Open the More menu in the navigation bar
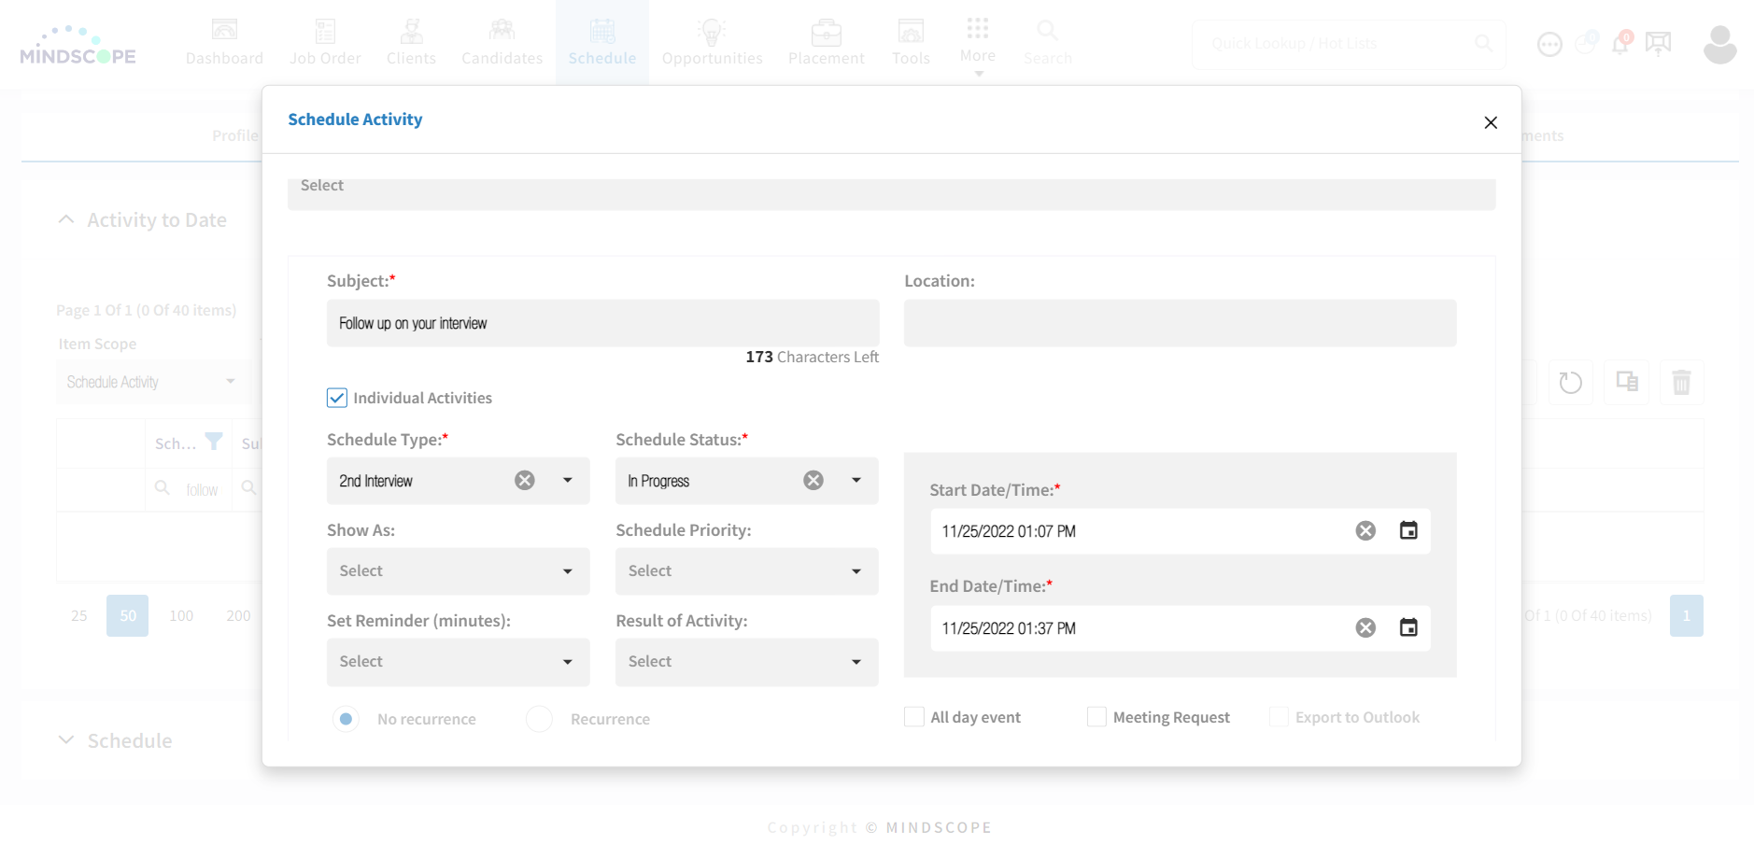This screenshot has width=1754, height=844. coord(977,43)
